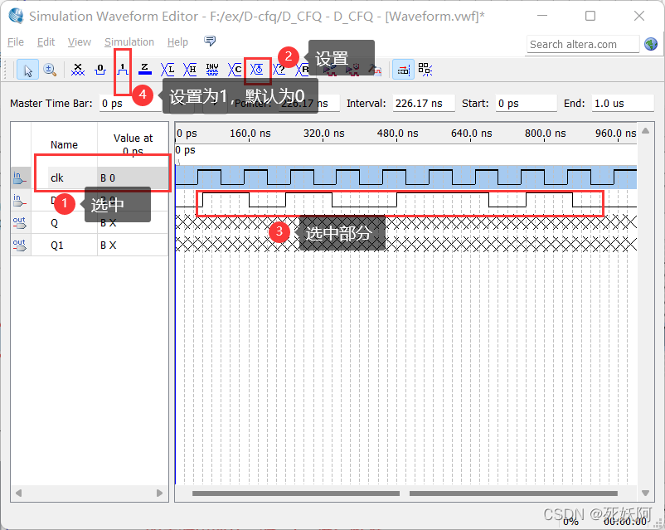Maximize the Simulation Waveform Editor window
Image resolution: width=665 pixels, height=530 pixels.
590,16
